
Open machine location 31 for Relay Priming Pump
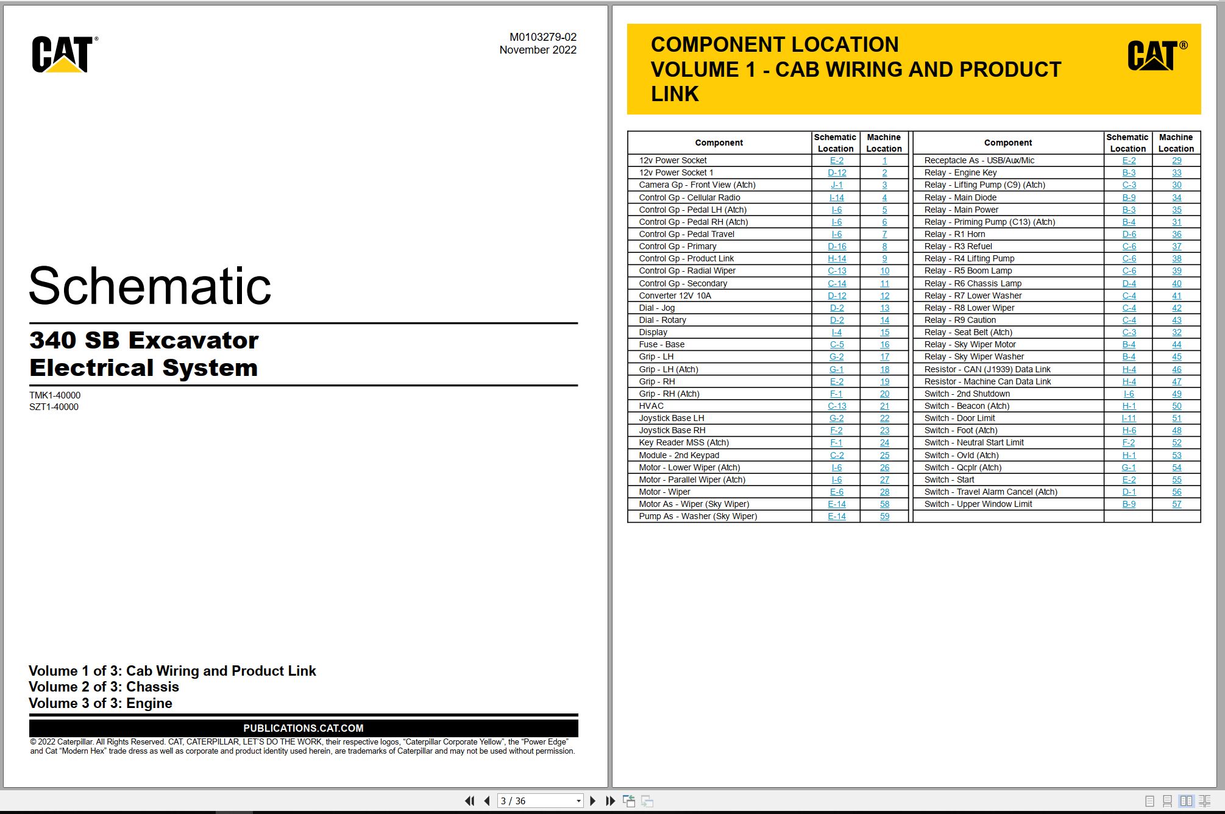tap(1176, 222)
